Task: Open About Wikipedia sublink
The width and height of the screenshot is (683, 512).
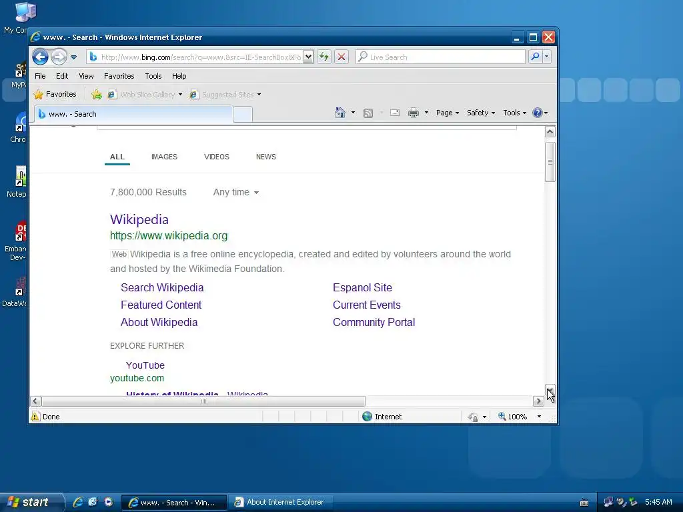Action: point(159,322)
